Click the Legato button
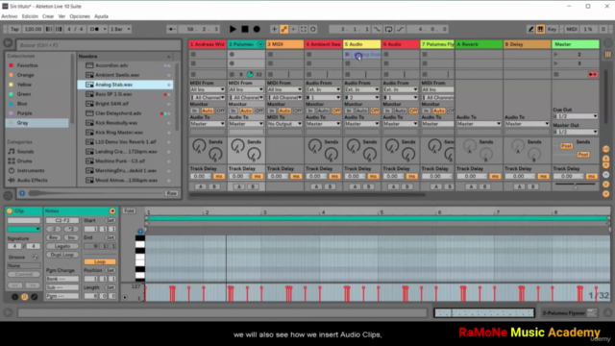This screenshot has width=615, height=346. tap(62, 246)
